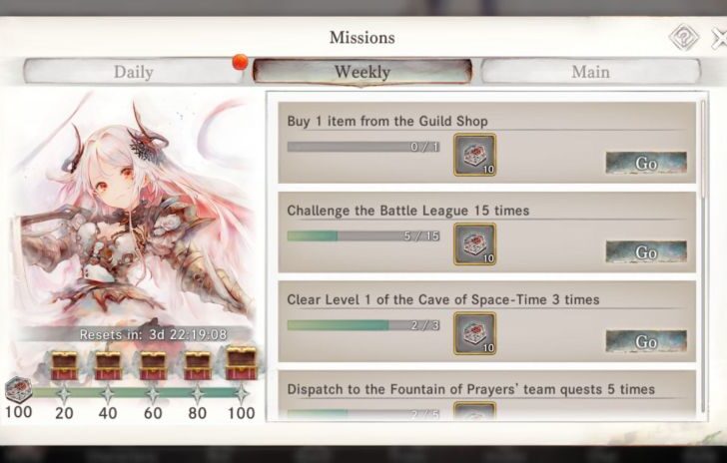The height and width of the screenshot is (463, 727).
Task: Click the 40-point treasure chest reward
Action: (x=108, y=365)
